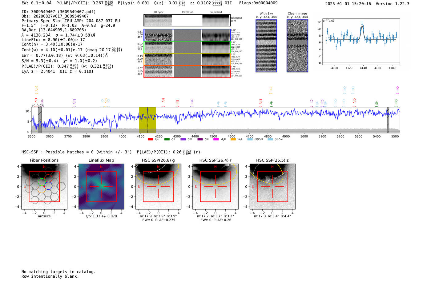This screenshot has height=293, width=431.
Task: Click the P(Lyα): 0.001 header value
Action: [x=134, y=3]
